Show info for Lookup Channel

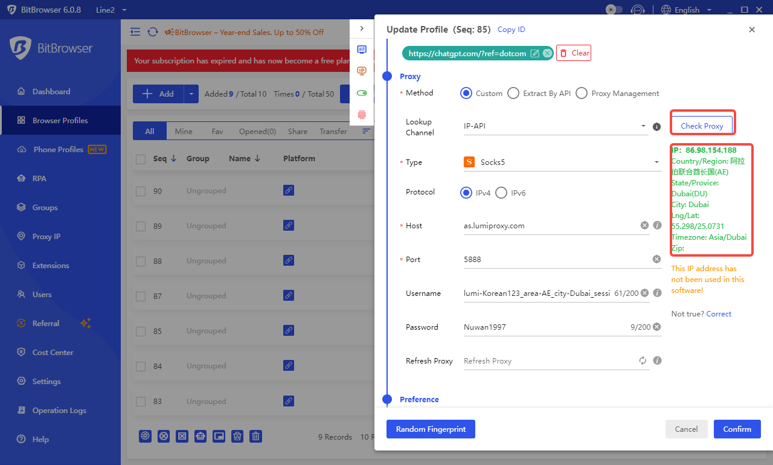[x=657, y=127]
